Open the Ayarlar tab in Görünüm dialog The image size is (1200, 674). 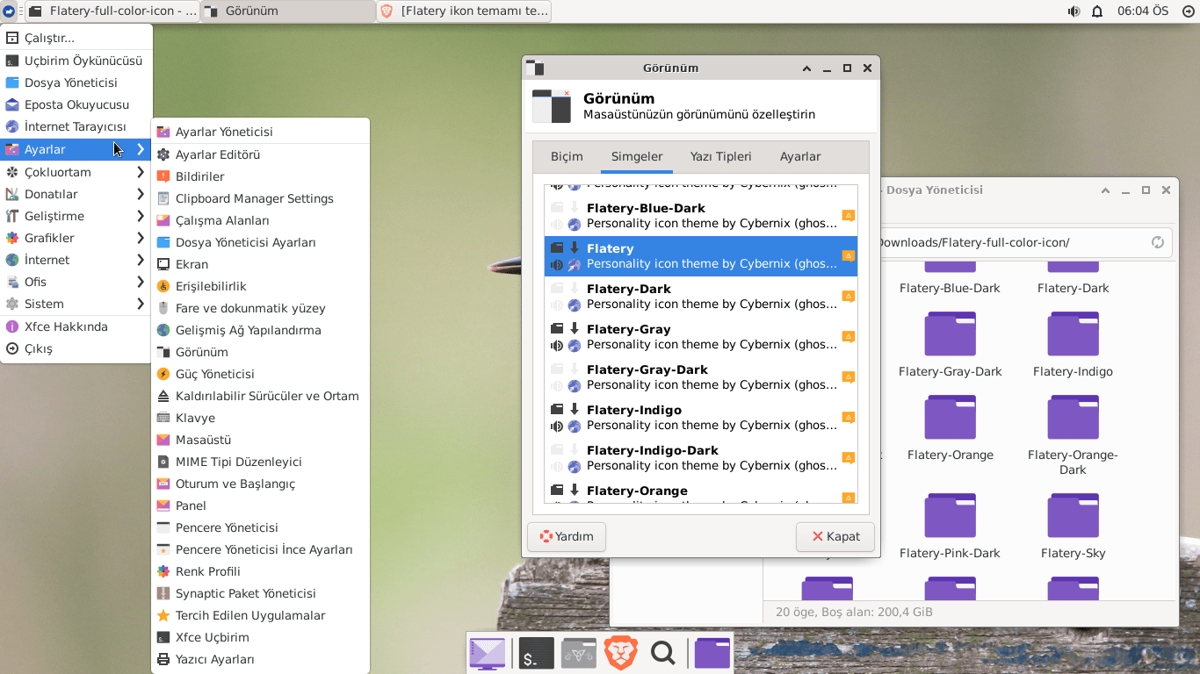[x=800, y=156]
